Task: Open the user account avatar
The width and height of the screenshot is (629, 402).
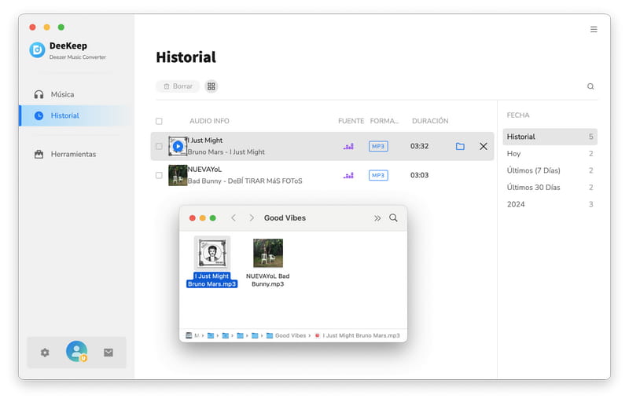Action: (76, 352)
